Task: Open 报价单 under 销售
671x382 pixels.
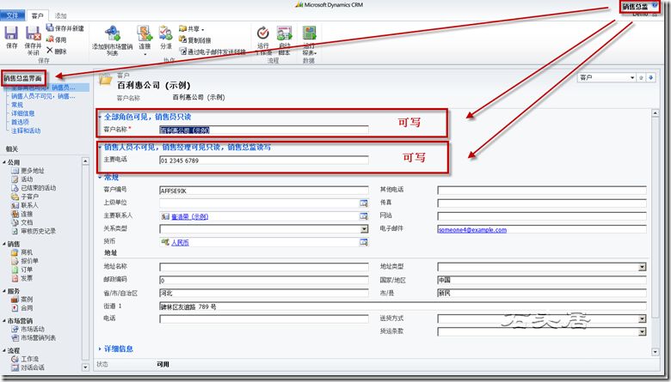Action: pos(25,261)
